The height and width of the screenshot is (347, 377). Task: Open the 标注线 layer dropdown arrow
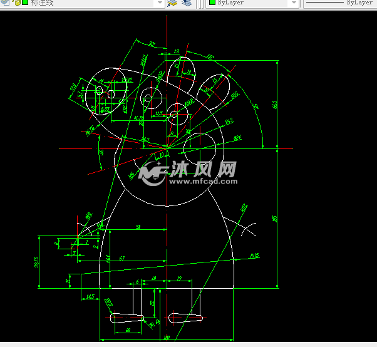coord(160,3)
